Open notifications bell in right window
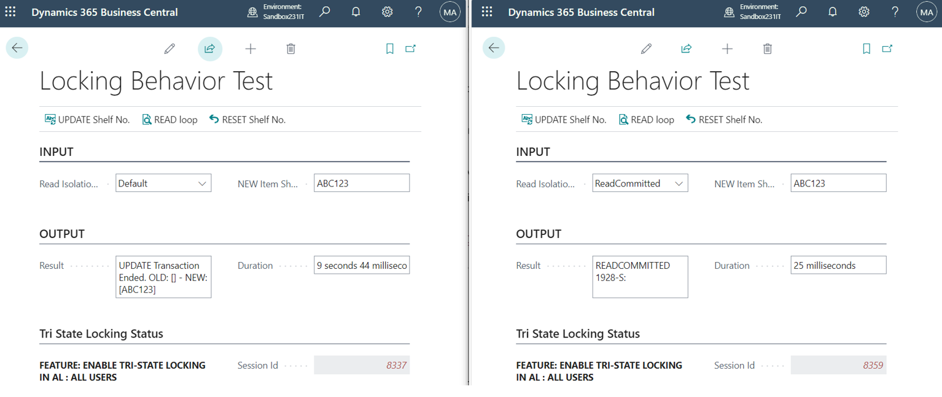Viewport: 942px width, 397px height. point(833,12)
